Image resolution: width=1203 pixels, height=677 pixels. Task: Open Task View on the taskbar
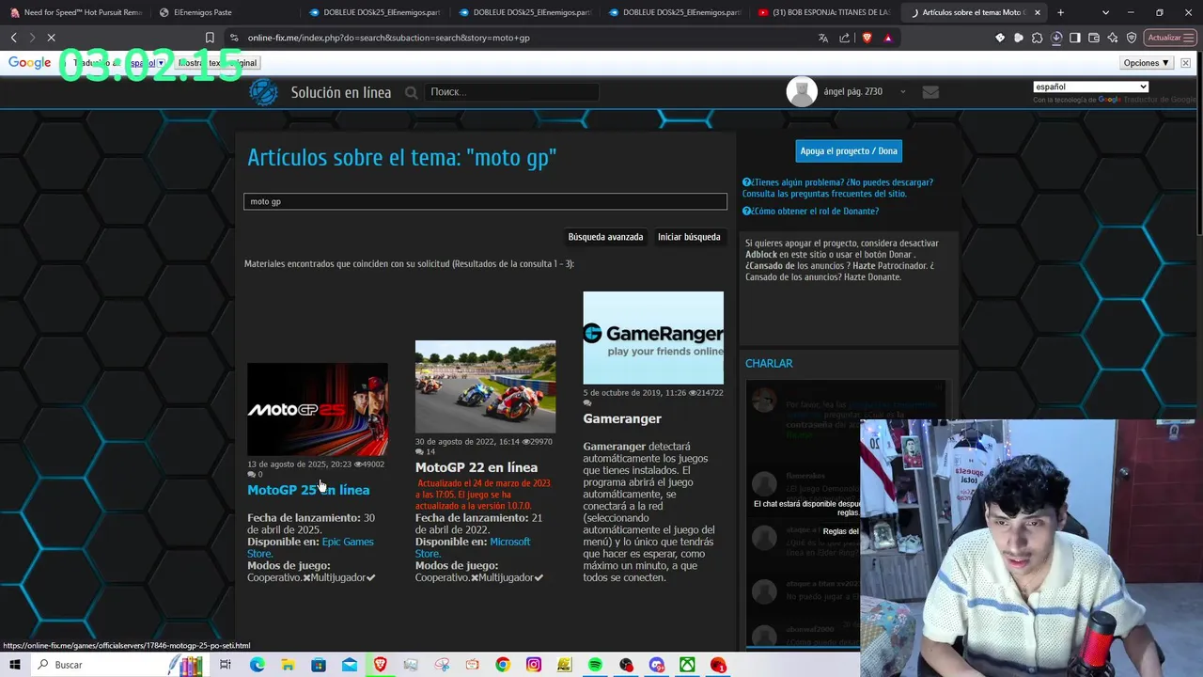coord(226,665)
